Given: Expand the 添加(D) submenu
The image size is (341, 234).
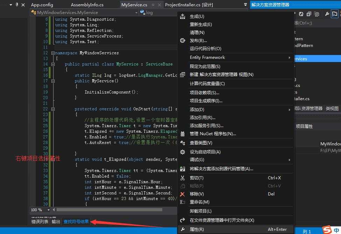Looking at the screenshot, I should (x=289, y=110).
